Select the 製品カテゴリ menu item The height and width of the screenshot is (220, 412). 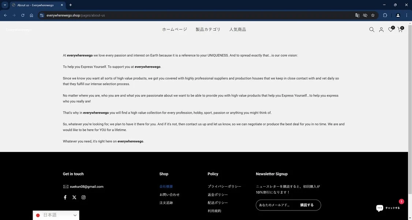click(208, 29)
